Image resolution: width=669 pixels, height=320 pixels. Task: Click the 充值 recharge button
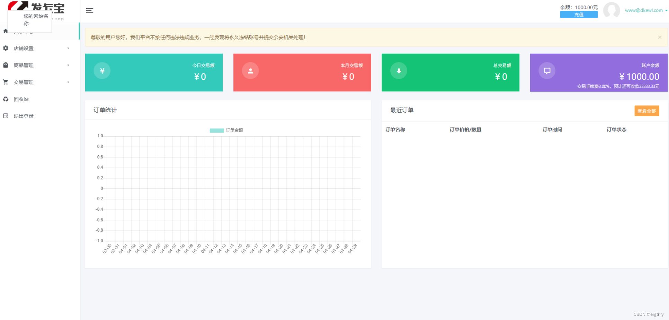tap(578, 15)
